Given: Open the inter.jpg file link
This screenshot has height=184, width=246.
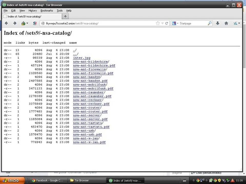Looking at the screenshot, I should (82, 58).
